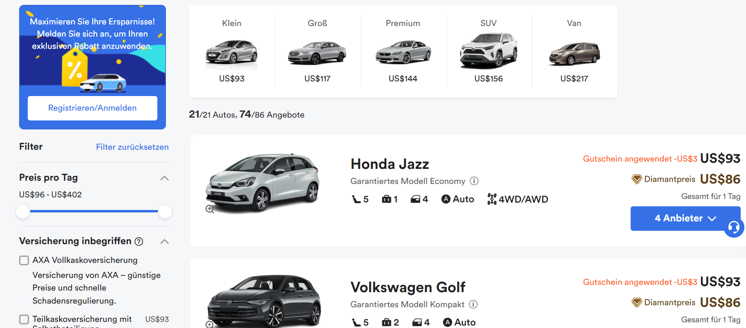The image size is (746, 328).
Task: Open the help icon next to Versicherung inbegriffen
Action: 139,241
